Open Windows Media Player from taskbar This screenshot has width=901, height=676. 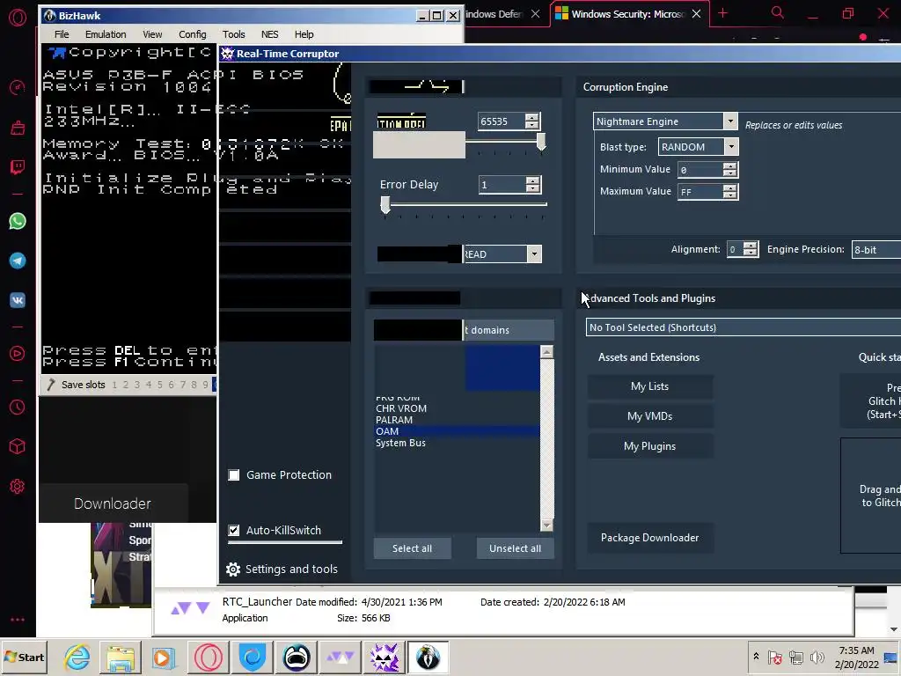[x=163, y=657]
